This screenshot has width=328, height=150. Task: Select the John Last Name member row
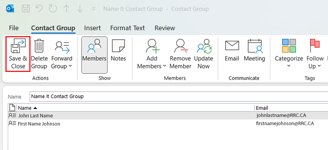coord(168,115)
